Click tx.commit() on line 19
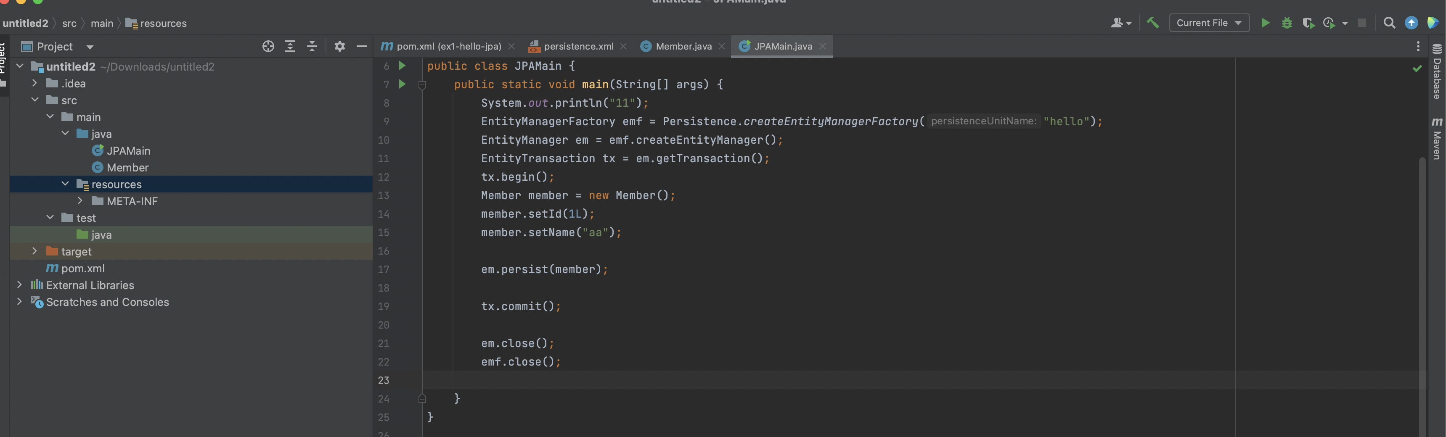This screenshot has width=1446, height=437. [x=520, y=306]
